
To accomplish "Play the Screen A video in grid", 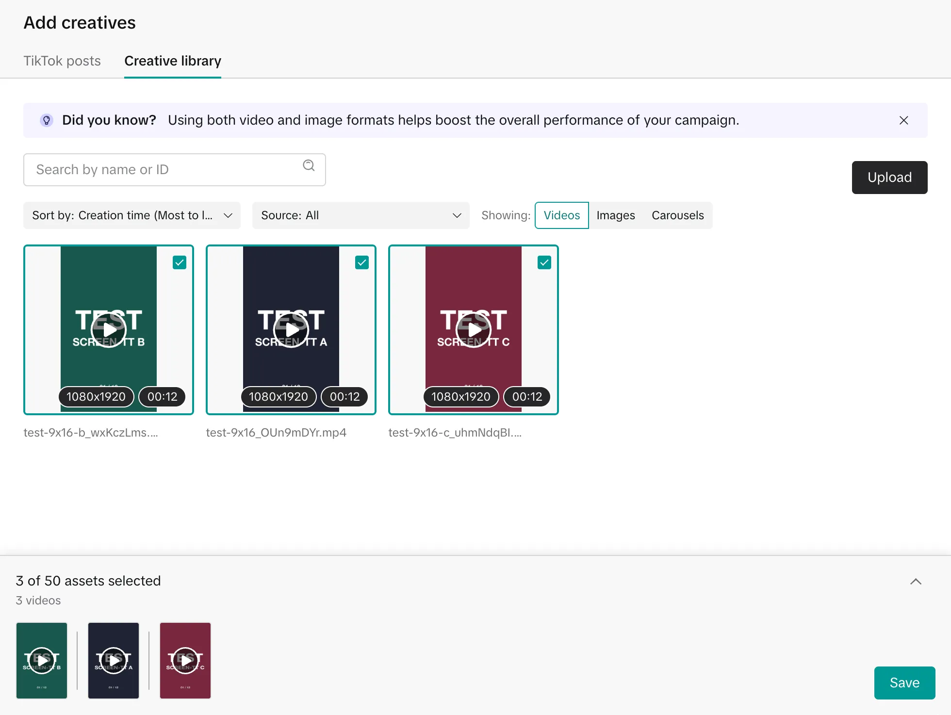I will point(291,330).
